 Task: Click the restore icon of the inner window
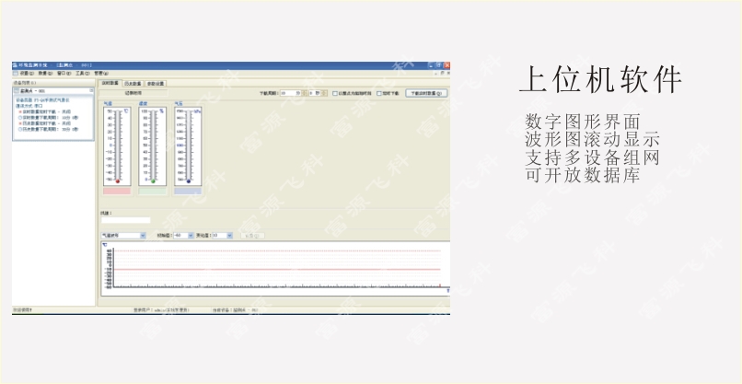[441, 73]
